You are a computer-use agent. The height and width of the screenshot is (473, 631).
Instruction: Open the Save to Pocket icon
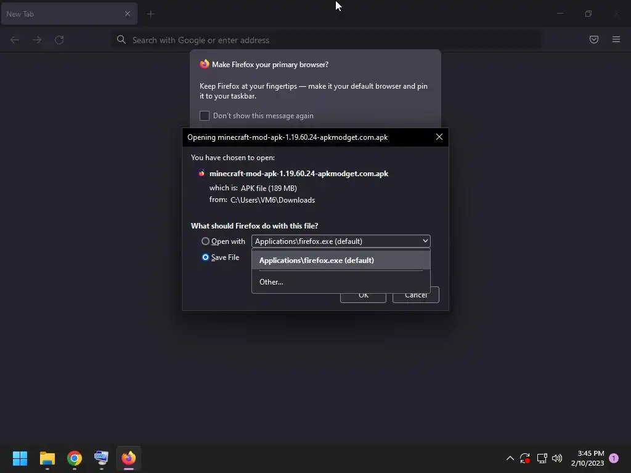coord(594,39)
